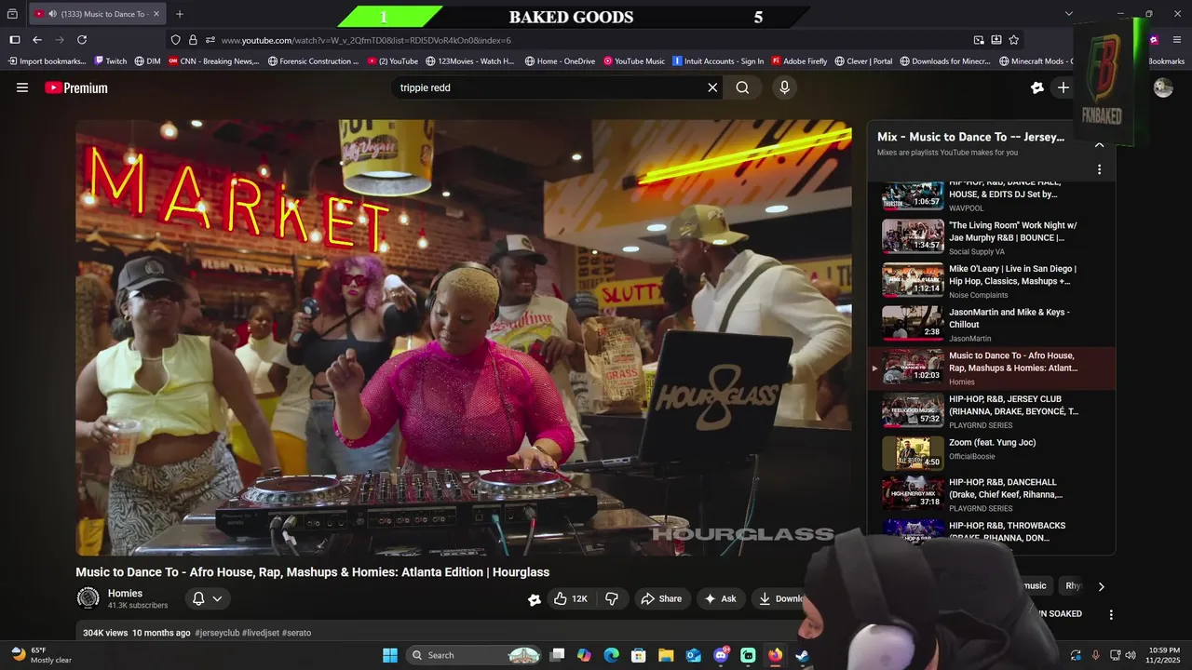Image resolution: width=1192 pixels, height=670 pixels.
Task: Open Mix playlist three-dot options
Action: click(1099, 169)
